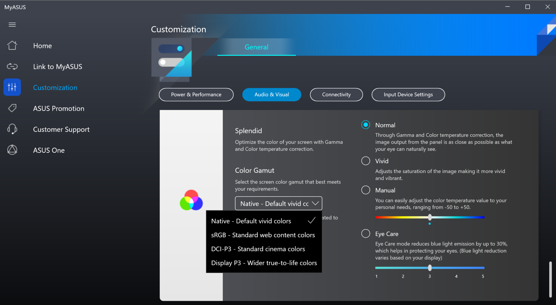The height and width of the screenshot is (305, 556).
Task: Choose Display P3 - Wider true-to-life colors
Action: click(x=264, y=263)
